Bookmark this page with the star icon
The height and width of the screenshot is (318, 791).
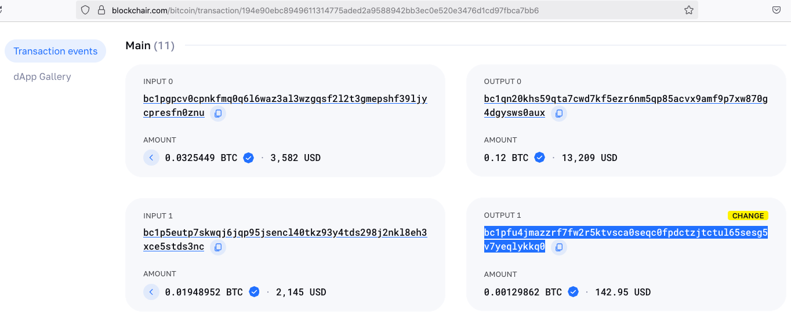pyautogui.click(x=689, y=10)
